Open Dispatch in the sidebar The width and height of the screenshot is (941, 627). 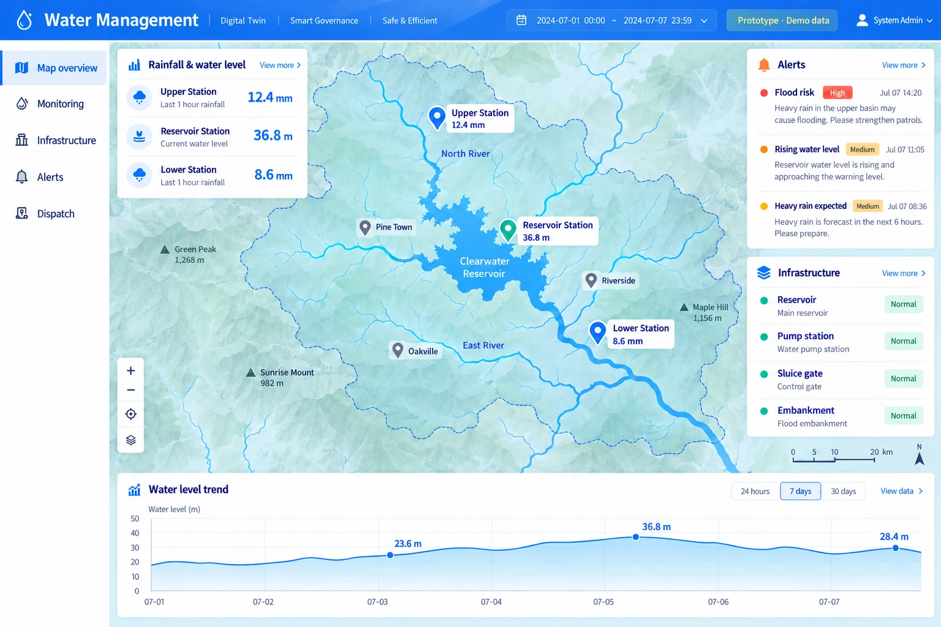coord(55,214)
